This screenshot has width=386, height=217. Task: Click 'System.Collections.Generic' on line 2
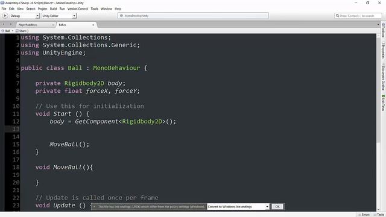(89, 45)
